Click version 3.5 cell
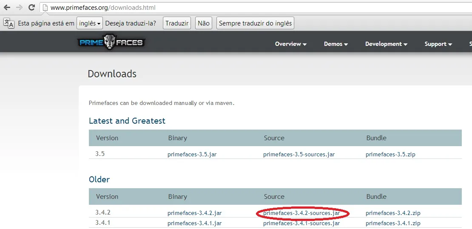 100,154
